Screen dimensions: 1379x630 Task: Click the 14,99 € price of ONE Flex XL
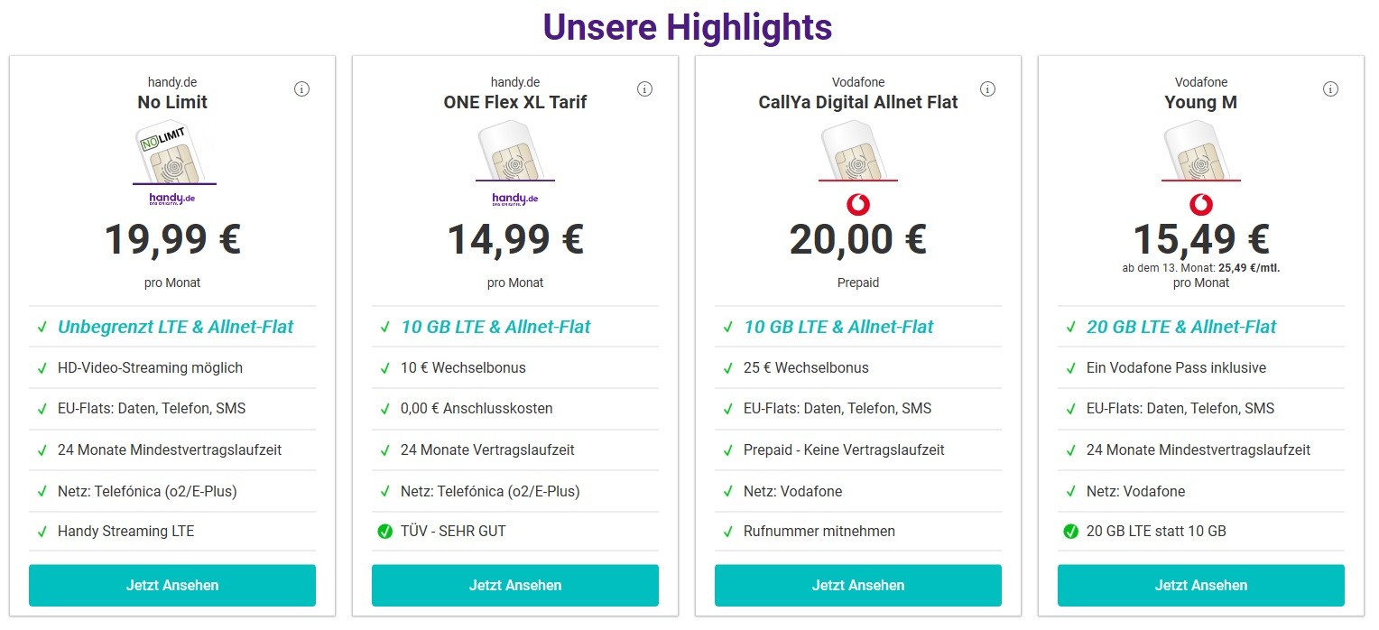(515, 239)
